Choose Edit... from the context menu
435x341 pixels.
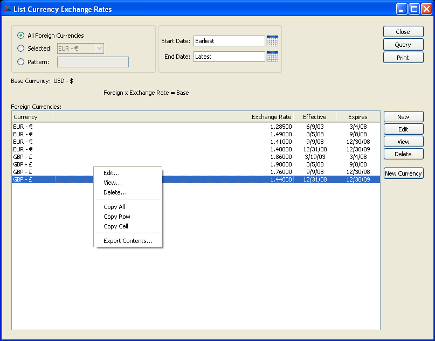[x=112, y=173]
